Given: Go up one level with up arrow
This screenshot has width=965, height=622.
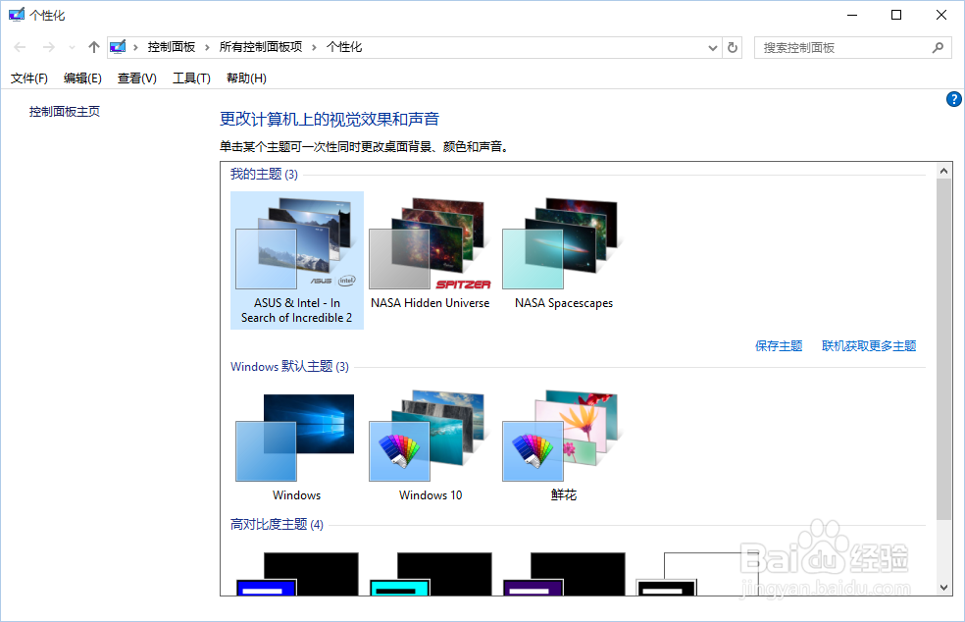Looking at the screenshot, I should pyautogui.click(x=93, y=47).
